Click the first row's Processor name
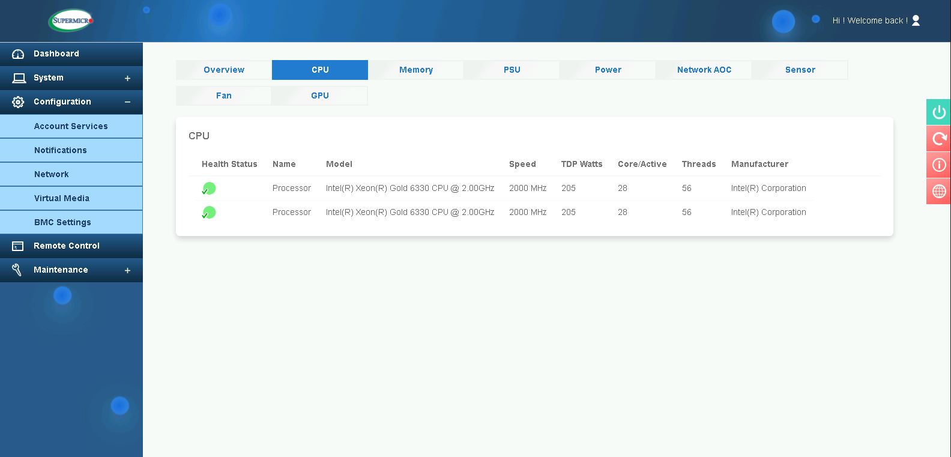Image resolution: width=951 pixels, height=457 pixels. click(292, 188)
